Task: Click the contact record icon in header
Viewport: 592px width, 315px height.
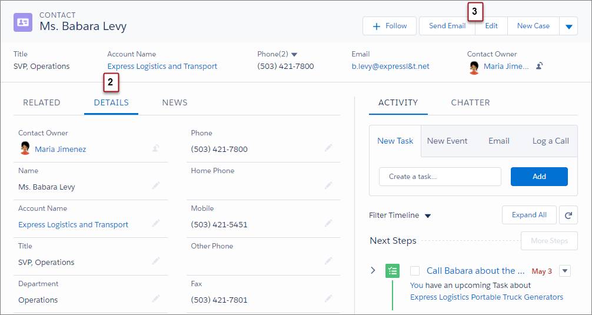Action: [23, 22]
